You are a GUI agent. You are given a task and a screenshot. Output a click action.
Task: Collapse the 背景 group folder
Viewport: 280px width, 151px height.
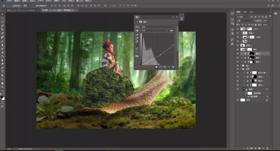pos(241,69)
